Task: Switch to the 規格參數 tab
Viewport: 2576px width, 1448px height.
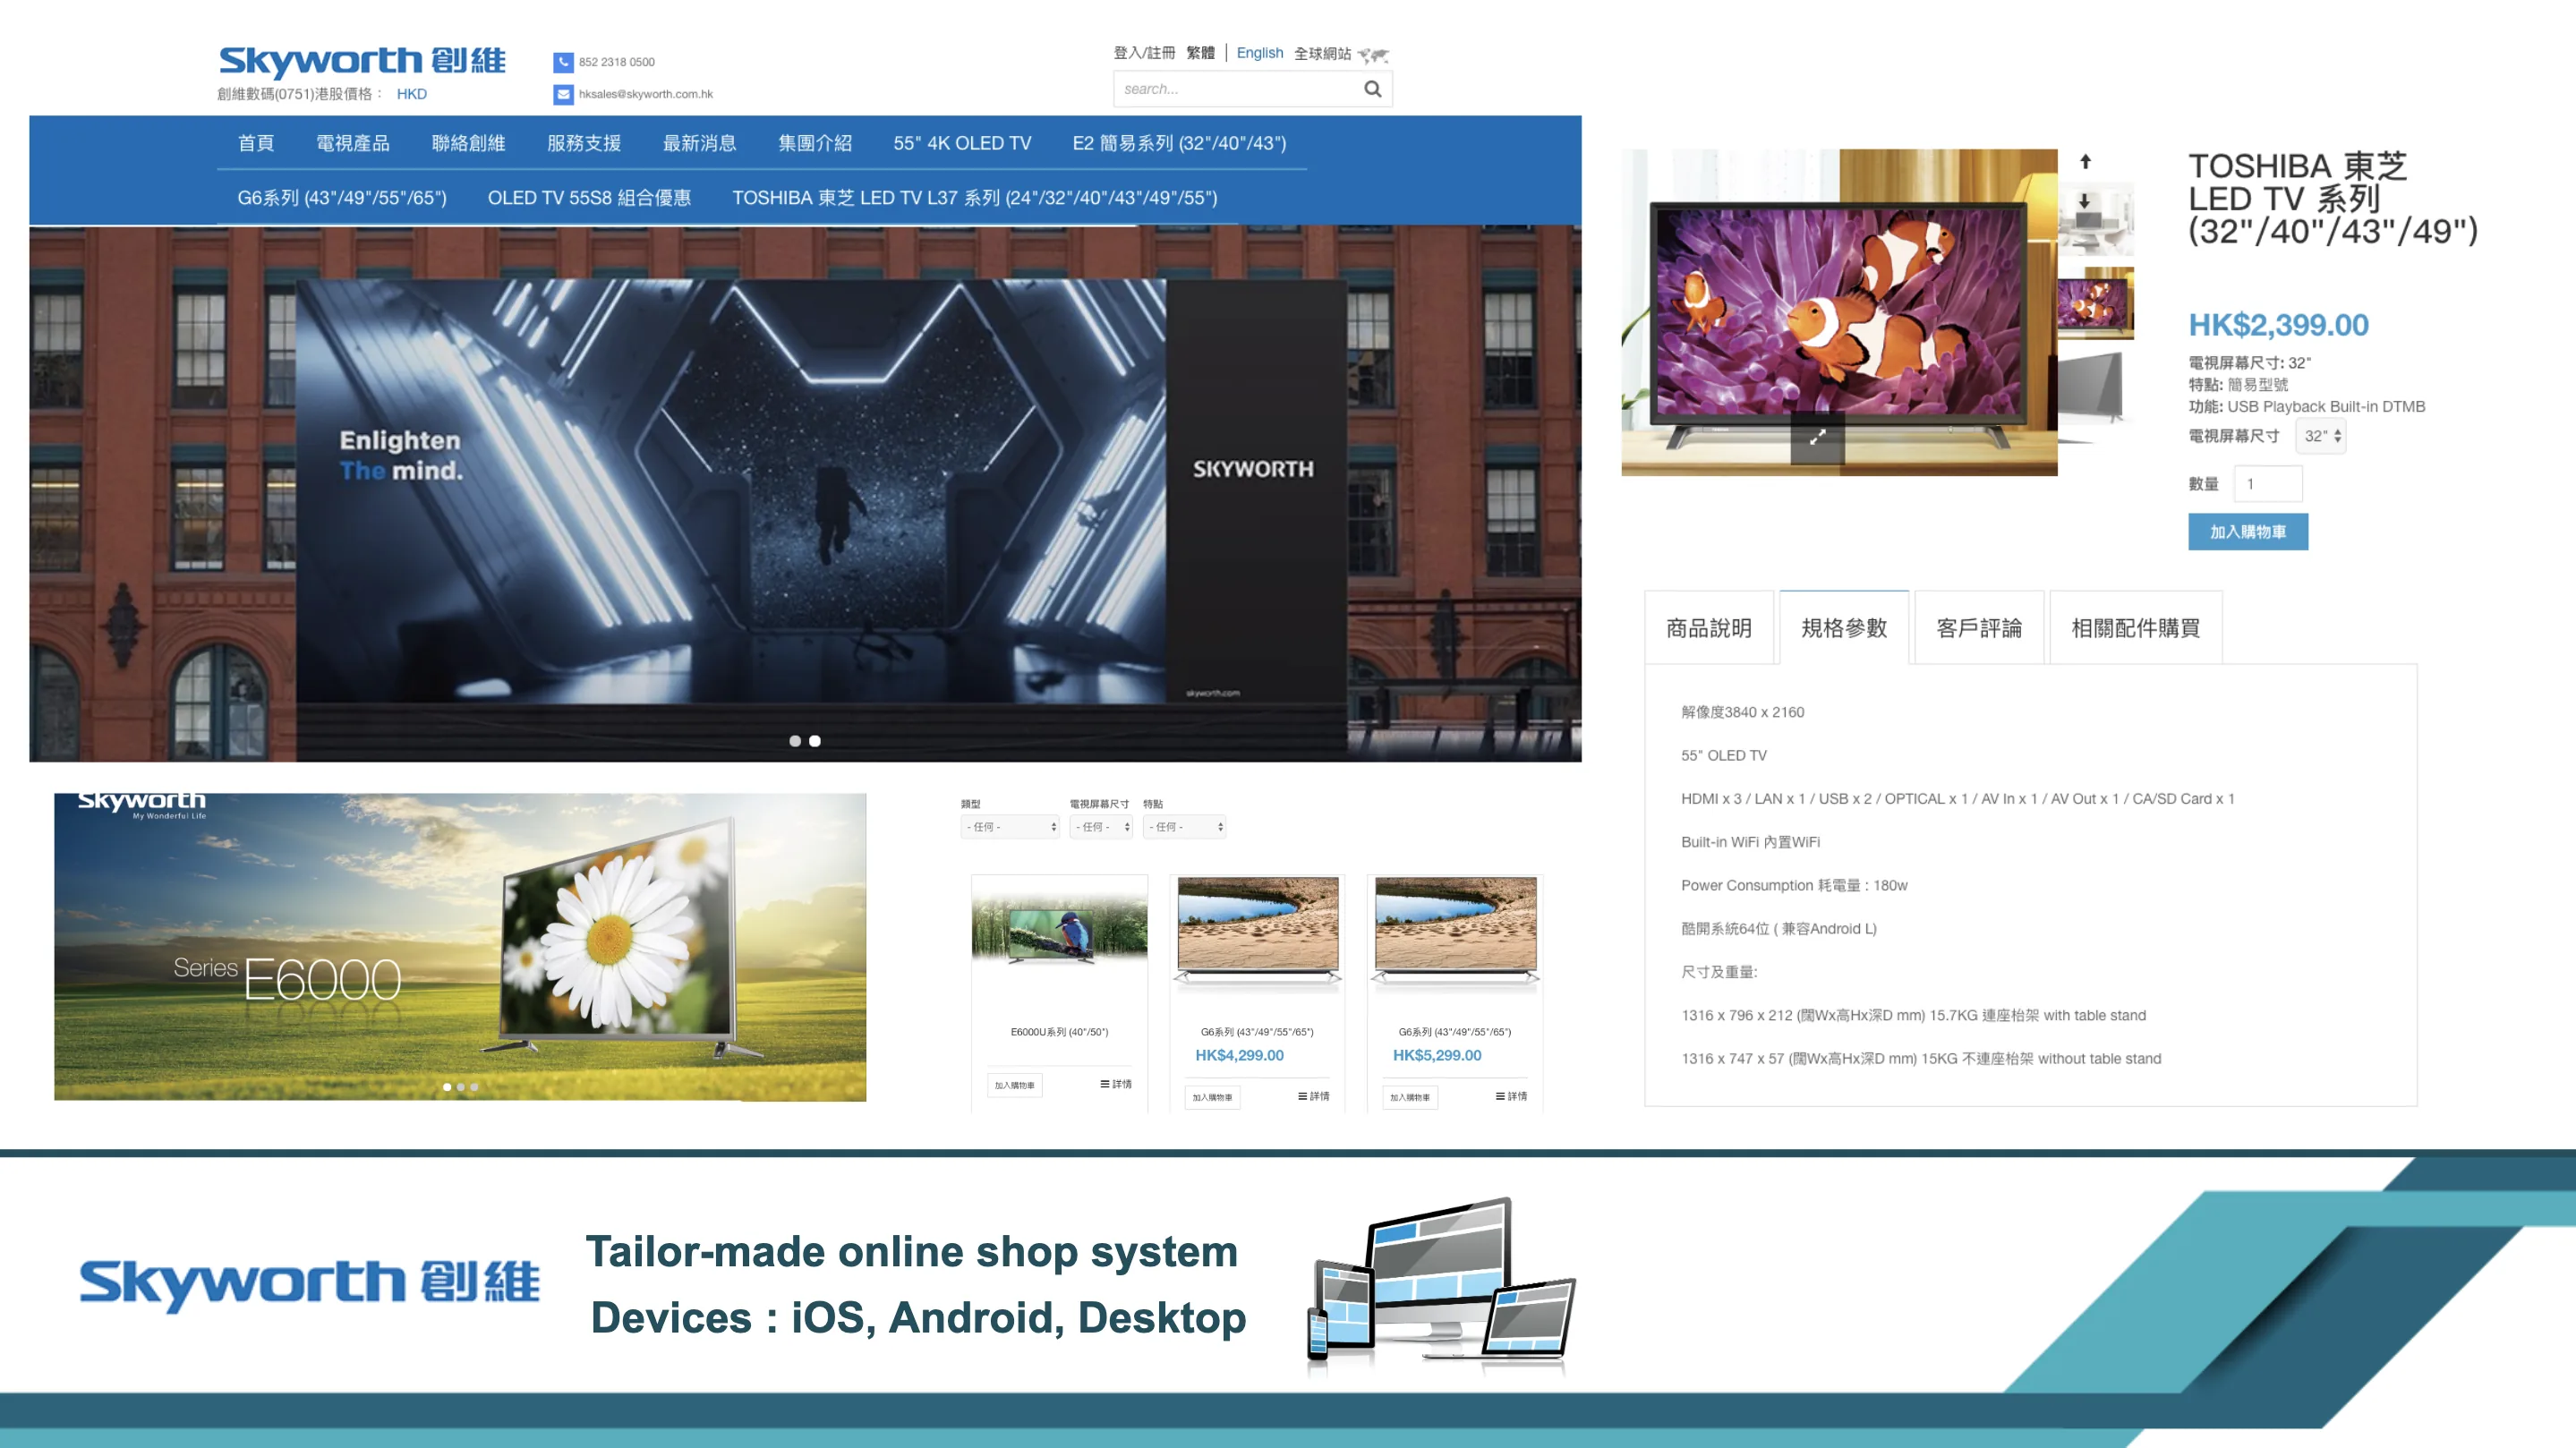Action: tap(1844, 628)
